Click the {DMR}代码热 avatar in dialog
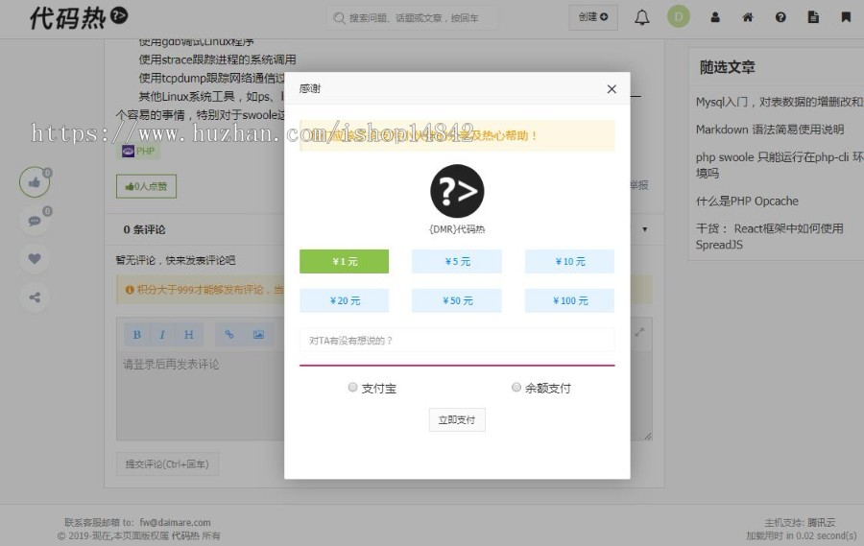Image resolution: width=864 pixels, height=546 pixels. coord(457,191)
